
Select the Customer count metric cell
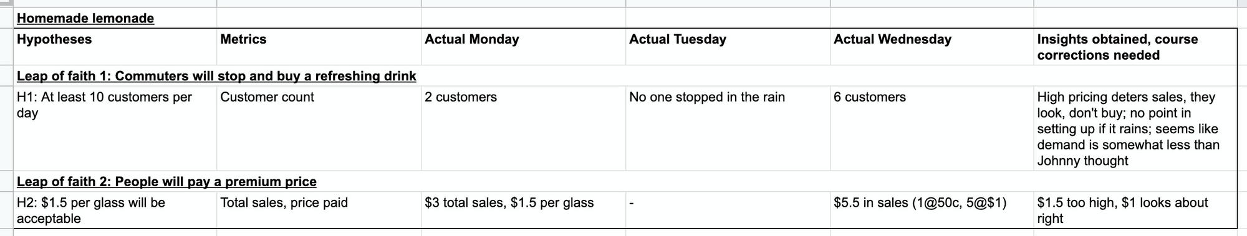319,128
